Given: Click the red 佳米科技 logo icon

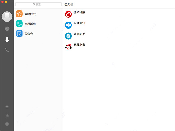Looking at the screenshot, I should 68,14.
